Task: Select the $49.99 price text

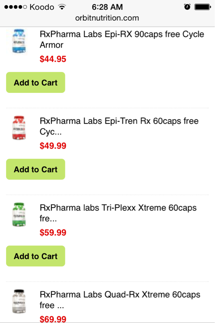Action: point(53,146)
